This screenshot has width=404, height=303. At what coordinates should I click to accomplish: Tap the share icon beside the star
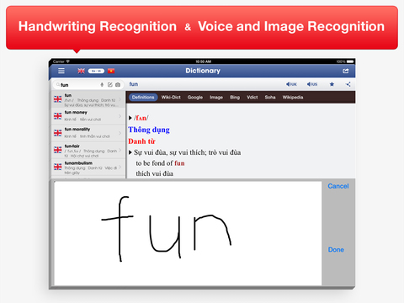click(x=348, y=84)
